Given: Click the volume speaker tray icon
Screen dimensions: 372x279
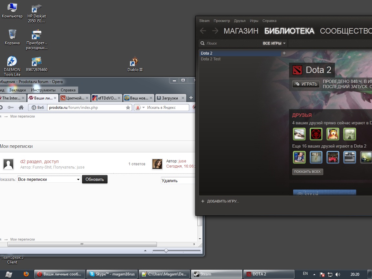Looking at the screenshot, I should [x=337, y=274].
